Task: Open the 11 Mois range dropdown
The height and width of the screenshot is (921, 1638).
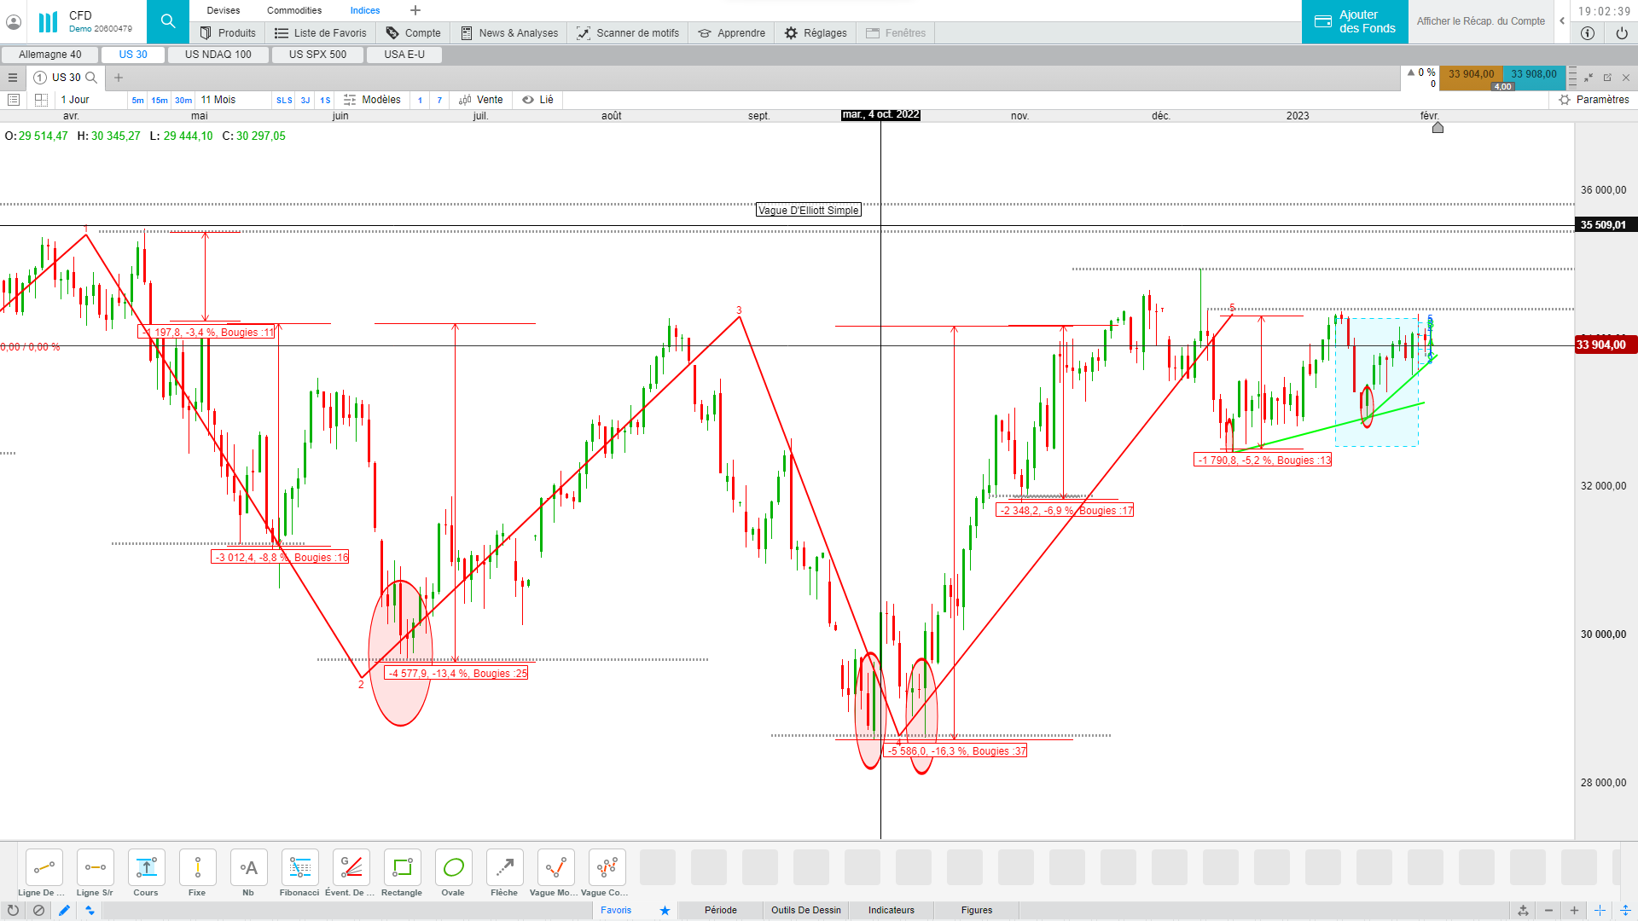Action: point(218,100)
